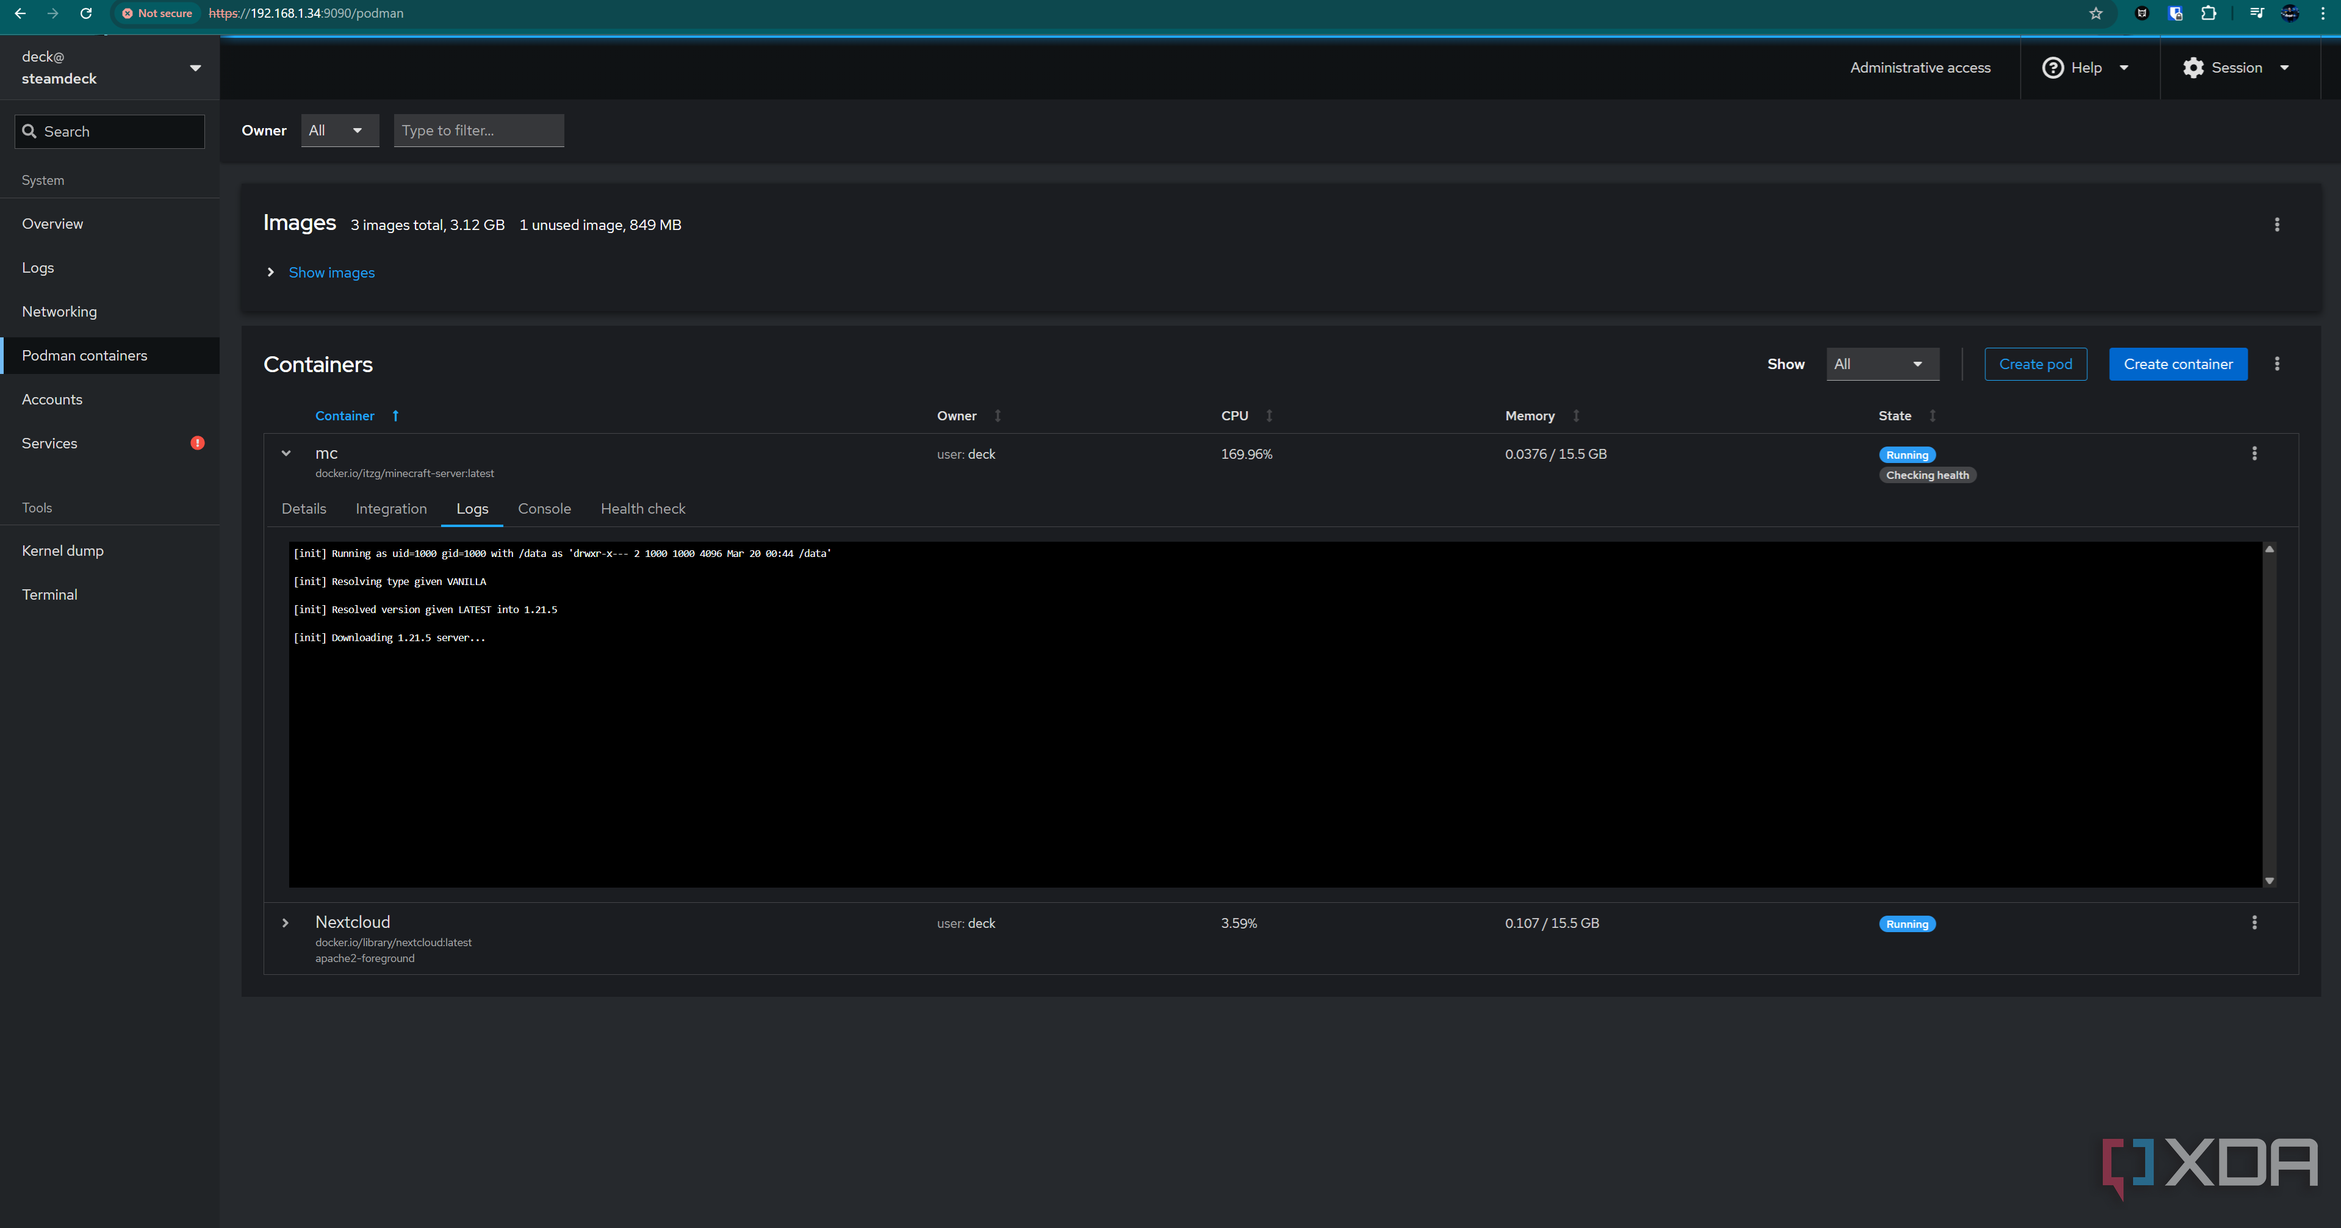Click the Checking health status badge
The width and height of the screenshot is (2341, 1228).
[1927, 475]
